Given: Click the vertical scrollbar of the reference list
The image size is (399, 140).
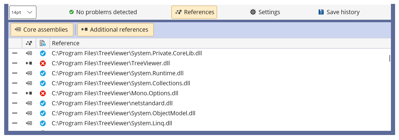Looking at the screenshot, I should tap(389, 58).
